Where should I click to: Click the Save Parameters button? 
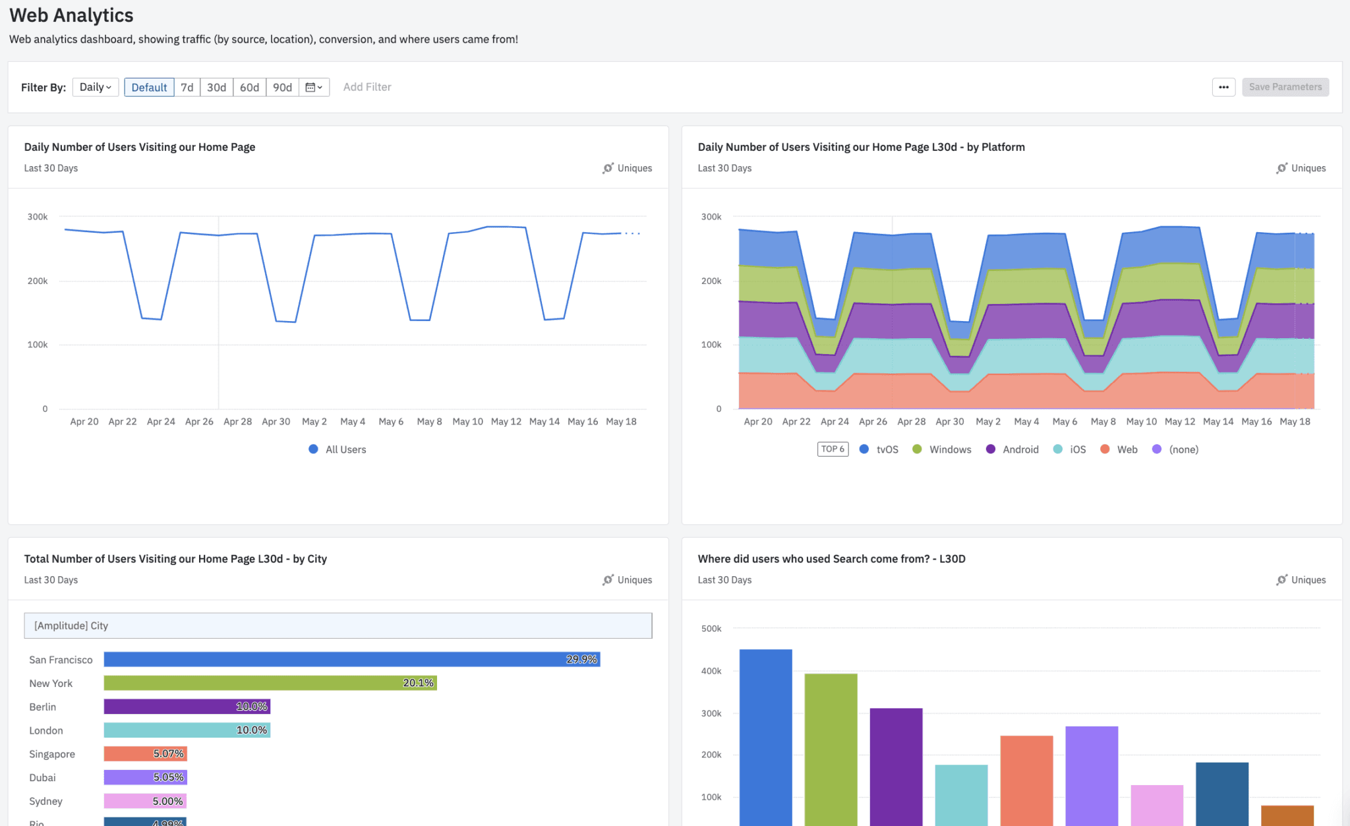pos(1285,86)
